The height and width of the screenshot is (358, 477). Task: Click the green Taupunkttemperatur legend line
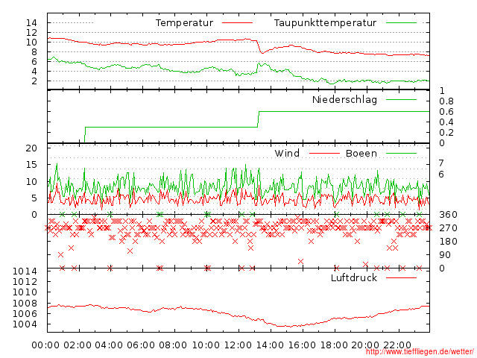click(401, 23)
